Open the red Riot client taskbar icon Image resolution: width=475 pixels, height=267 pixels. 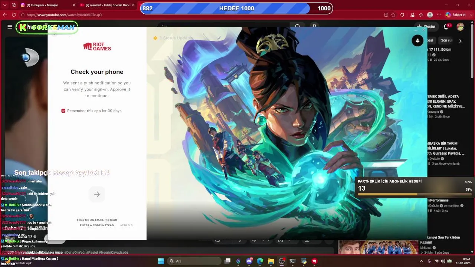click(x=315, y=261)
